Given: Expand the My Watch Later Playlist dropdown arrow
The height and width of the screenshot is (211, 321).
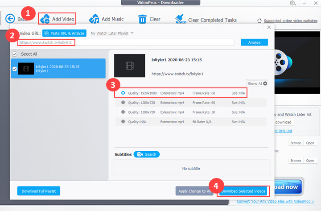Looking at the screenshot, I should click(132, 33).
